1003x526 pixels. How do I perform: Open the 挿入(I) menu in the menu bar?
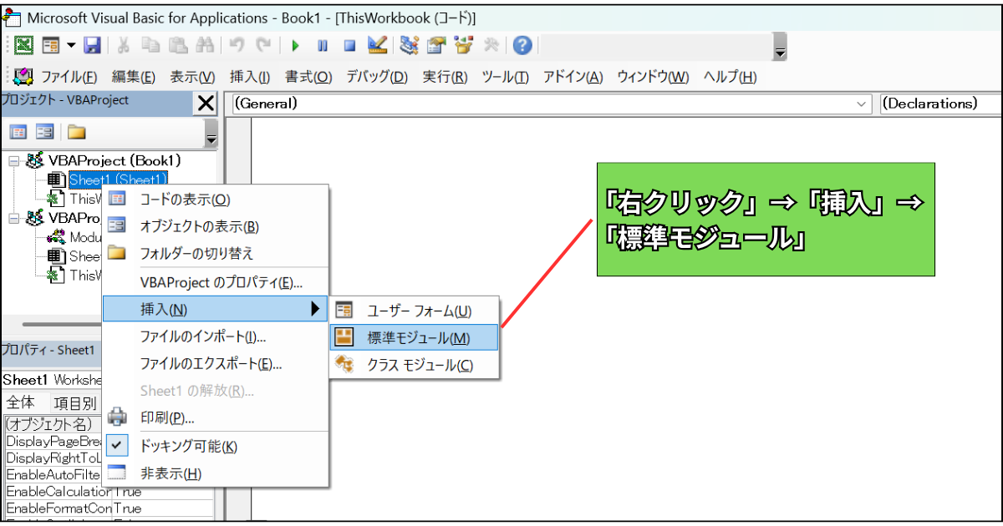pyautogui.click(x=250, y=77)
